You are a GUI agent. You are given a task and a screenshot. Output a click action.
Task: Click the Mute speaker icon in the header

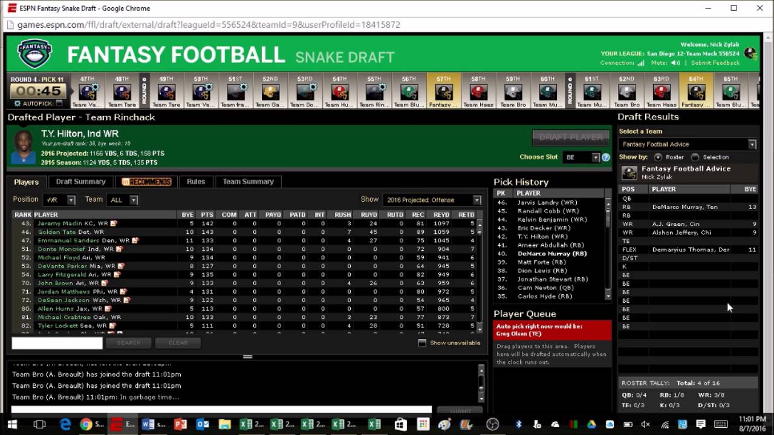675,63
